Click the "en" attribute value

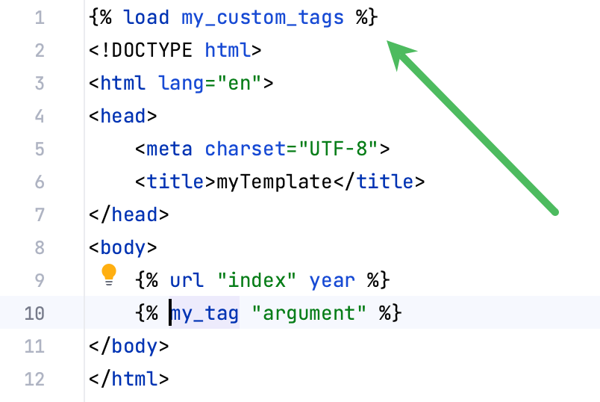[239, 83]
